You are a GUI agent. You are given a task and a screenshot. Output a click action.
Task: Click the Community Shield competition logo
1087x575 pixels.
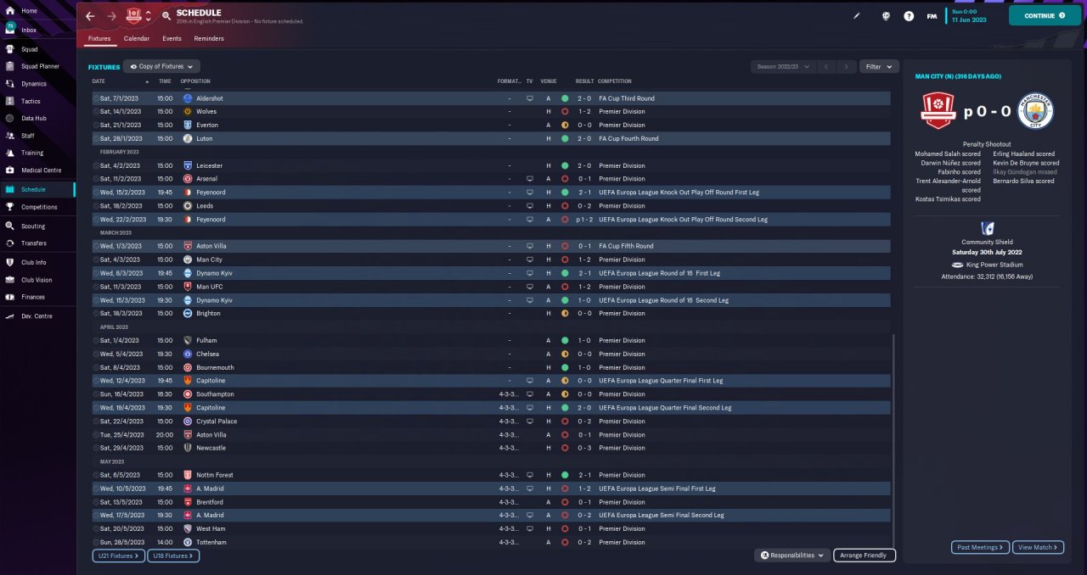click(987, 228)
